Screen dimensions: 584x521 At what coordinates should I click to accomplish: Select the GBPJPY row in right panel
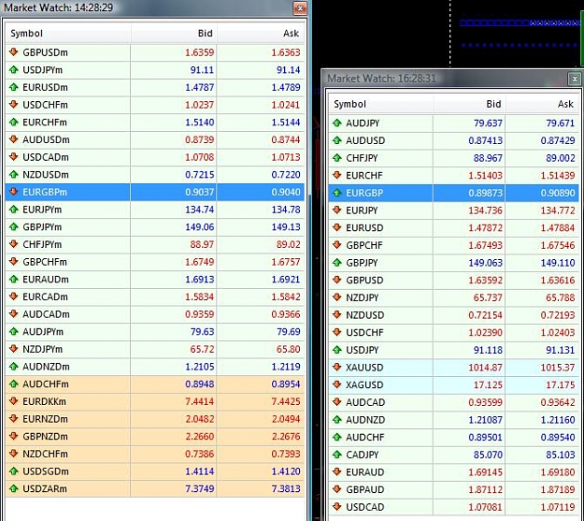point(453,263)
